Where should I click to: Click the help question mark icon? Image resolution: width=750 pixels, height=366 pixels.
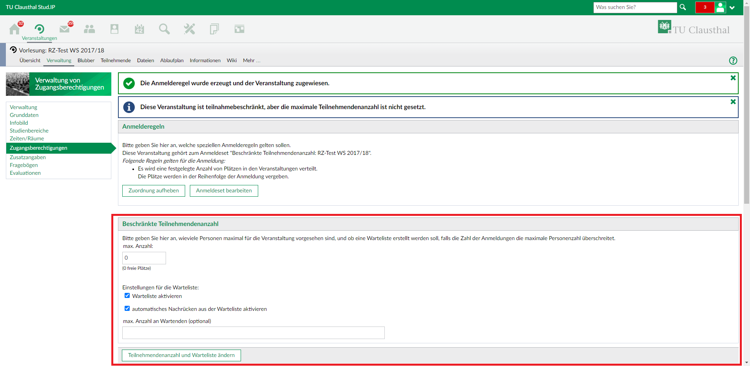click(733, 61)
